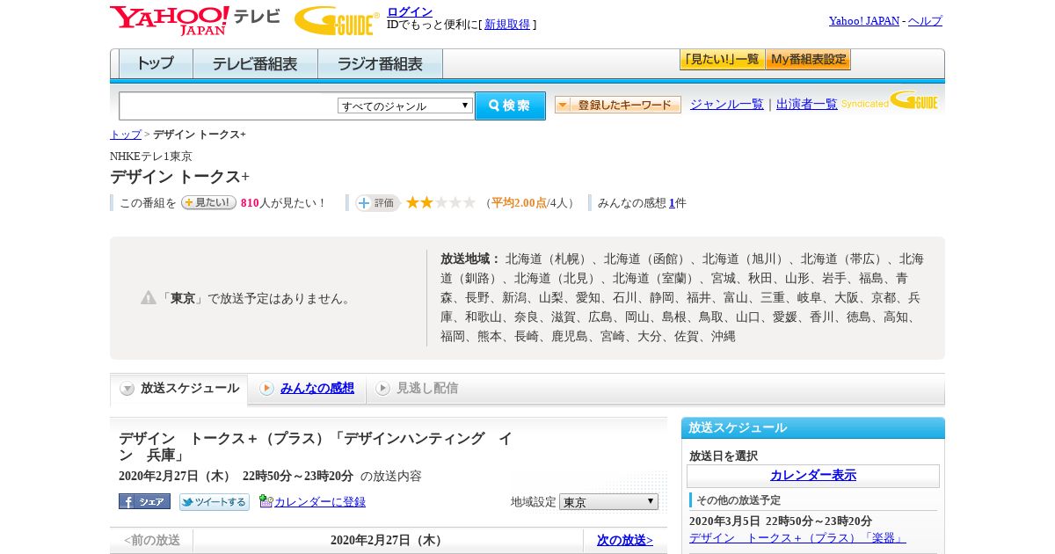The width and height of the screenshot is (1055, 554).
Task: Open the 地域設定 東京 dropdown
Action: coord(608,501)
